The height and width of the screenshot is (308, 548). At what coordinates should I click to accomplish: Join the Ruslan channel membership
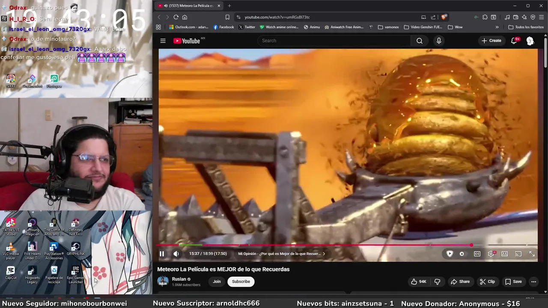point(217,281)
